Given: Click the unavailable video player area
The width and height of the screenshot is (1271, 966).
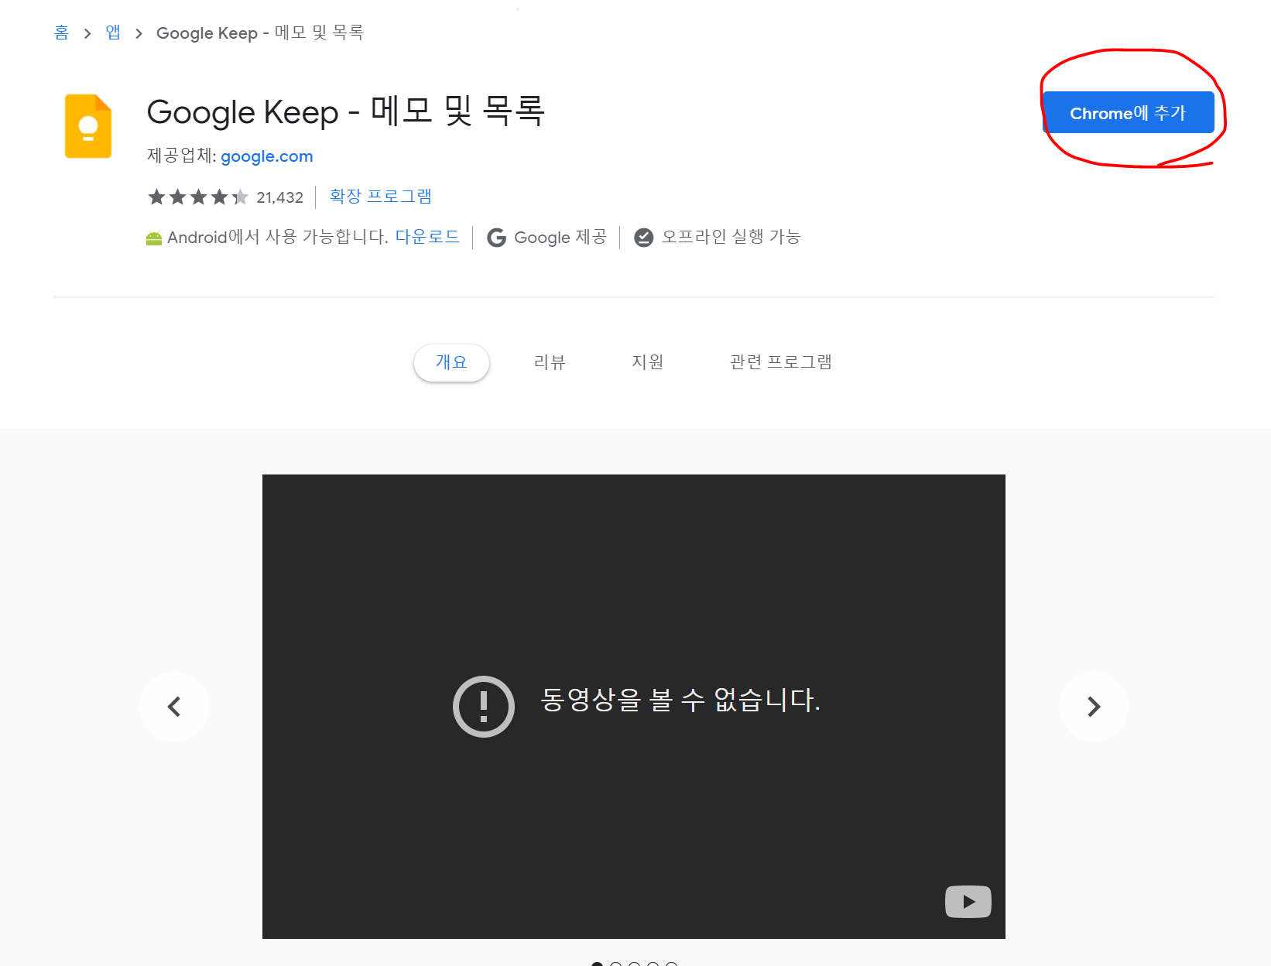Looking at the screenshot, I should point(634,707).
